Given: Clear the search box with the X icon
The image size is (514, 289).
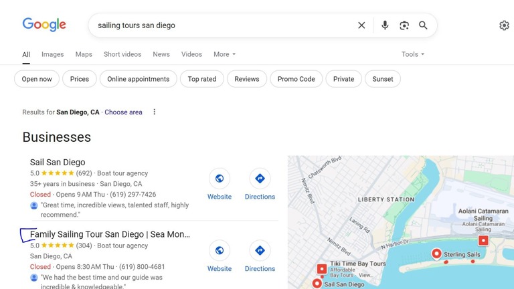Looking at the screenshot, I should (361, 25).
